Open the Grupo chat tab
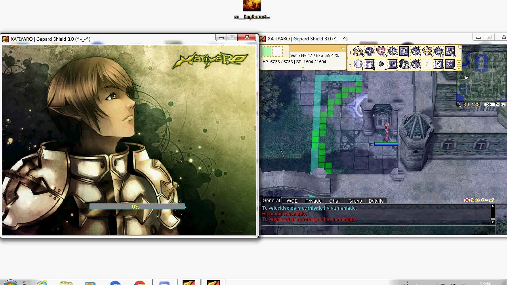Image resolution: width=507 pixels, height=285 pixels. [x=355, y=201]
